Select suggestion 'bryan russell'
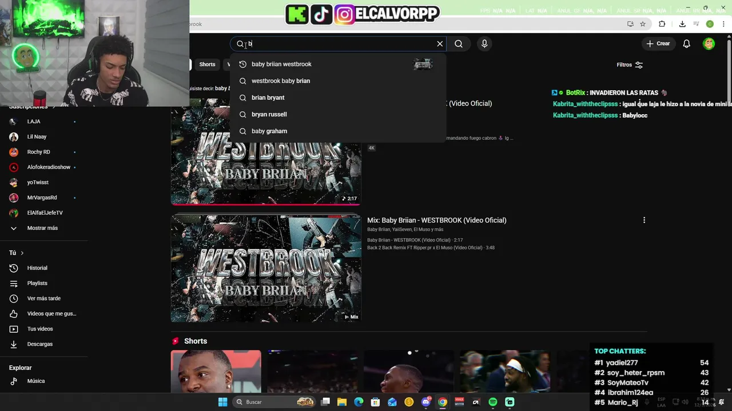 tap(337, 114)
